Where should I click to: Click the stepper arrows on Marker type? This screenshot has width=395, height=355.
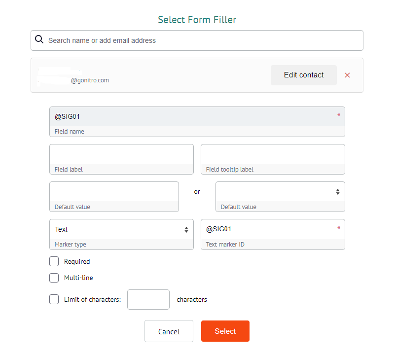(186, 229)
